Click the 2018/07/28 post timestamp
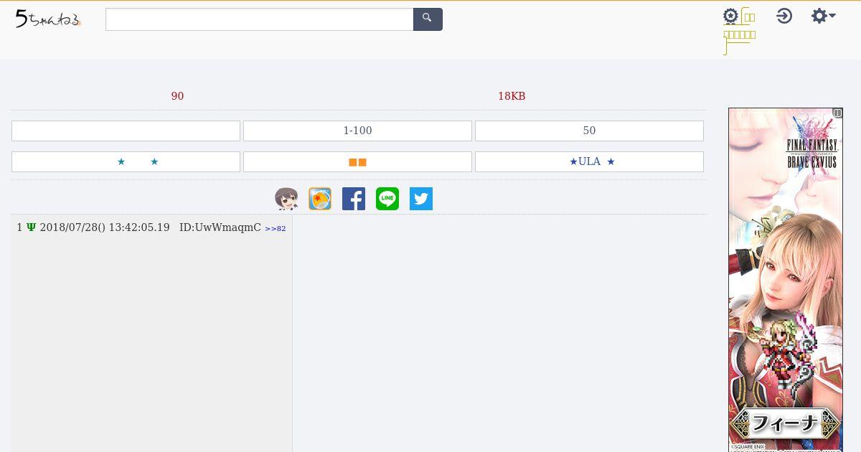Screen dimensions: 861x452 pos(105,227)
